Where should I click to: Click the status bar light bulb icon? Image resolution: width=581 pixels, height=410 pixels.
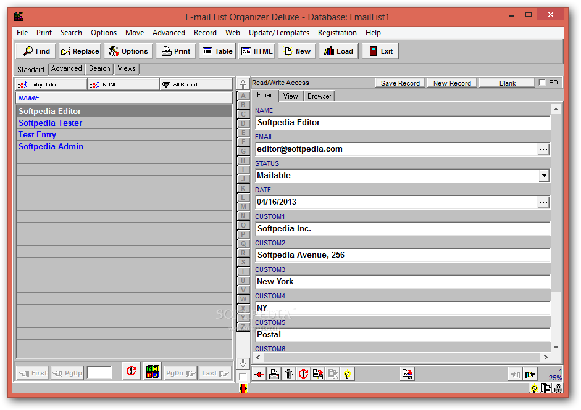[534, 388]
